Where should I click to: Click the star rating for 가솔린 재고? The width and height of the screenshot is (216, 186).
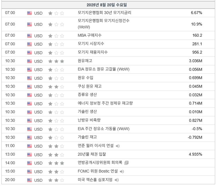pos(56,138)
